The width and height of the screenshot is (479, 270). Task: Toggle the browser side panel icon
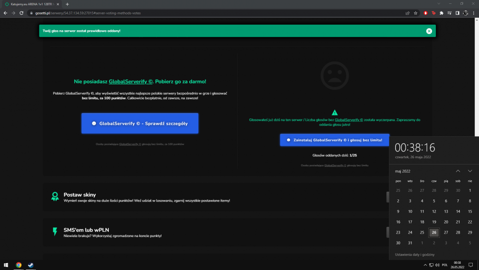pos(457,13)
